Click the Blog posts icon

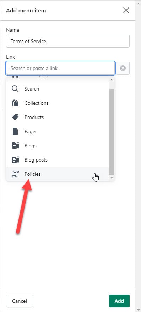click(15, 160)
